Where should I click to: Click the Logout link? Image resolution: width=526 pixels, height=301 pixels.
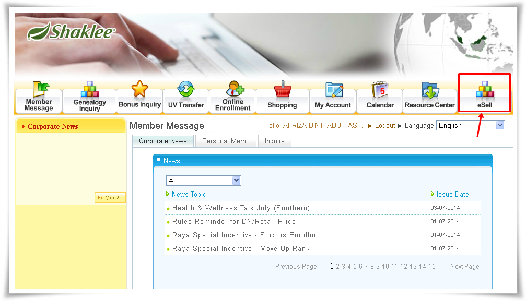point(385,125)
